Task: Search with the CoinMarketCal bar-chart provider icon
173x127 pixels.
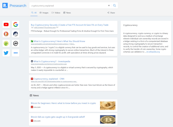Action: point(16,34)
